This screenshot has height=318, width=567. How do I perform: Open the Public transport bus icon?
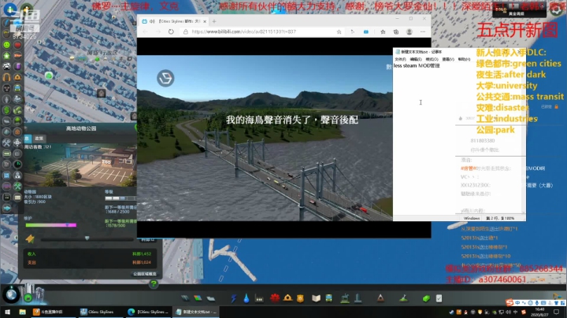(328, 298)
